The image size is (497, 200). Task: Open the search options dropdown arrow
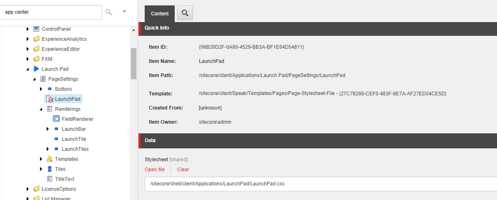click(124, 12)
